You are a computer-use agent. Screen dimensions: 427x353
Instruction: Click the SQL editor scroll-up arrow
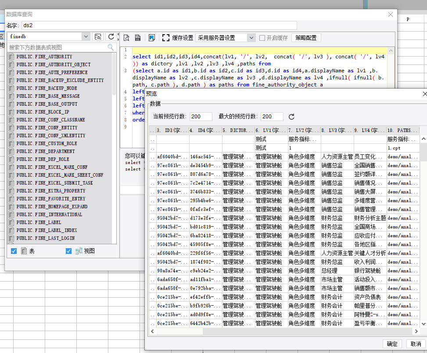point(391,50)
